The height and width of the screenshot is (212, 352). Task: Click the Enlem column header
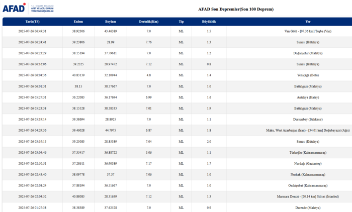click(78, 22)
